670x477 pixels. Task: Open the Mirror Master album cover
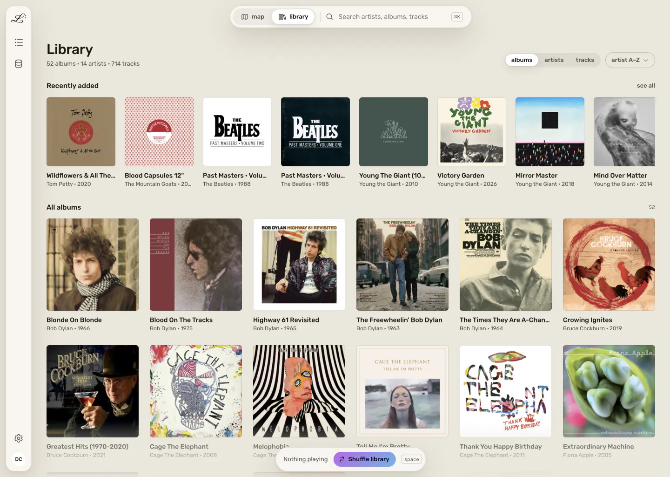[x=550, y=132]
